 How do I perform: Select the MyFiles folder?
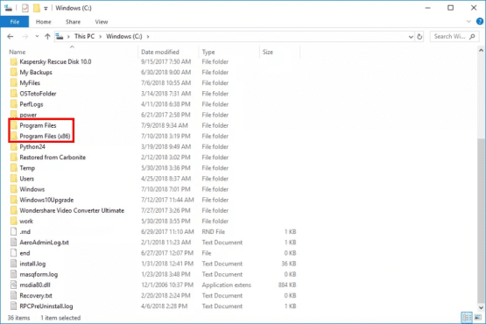[x=30, y=83]
